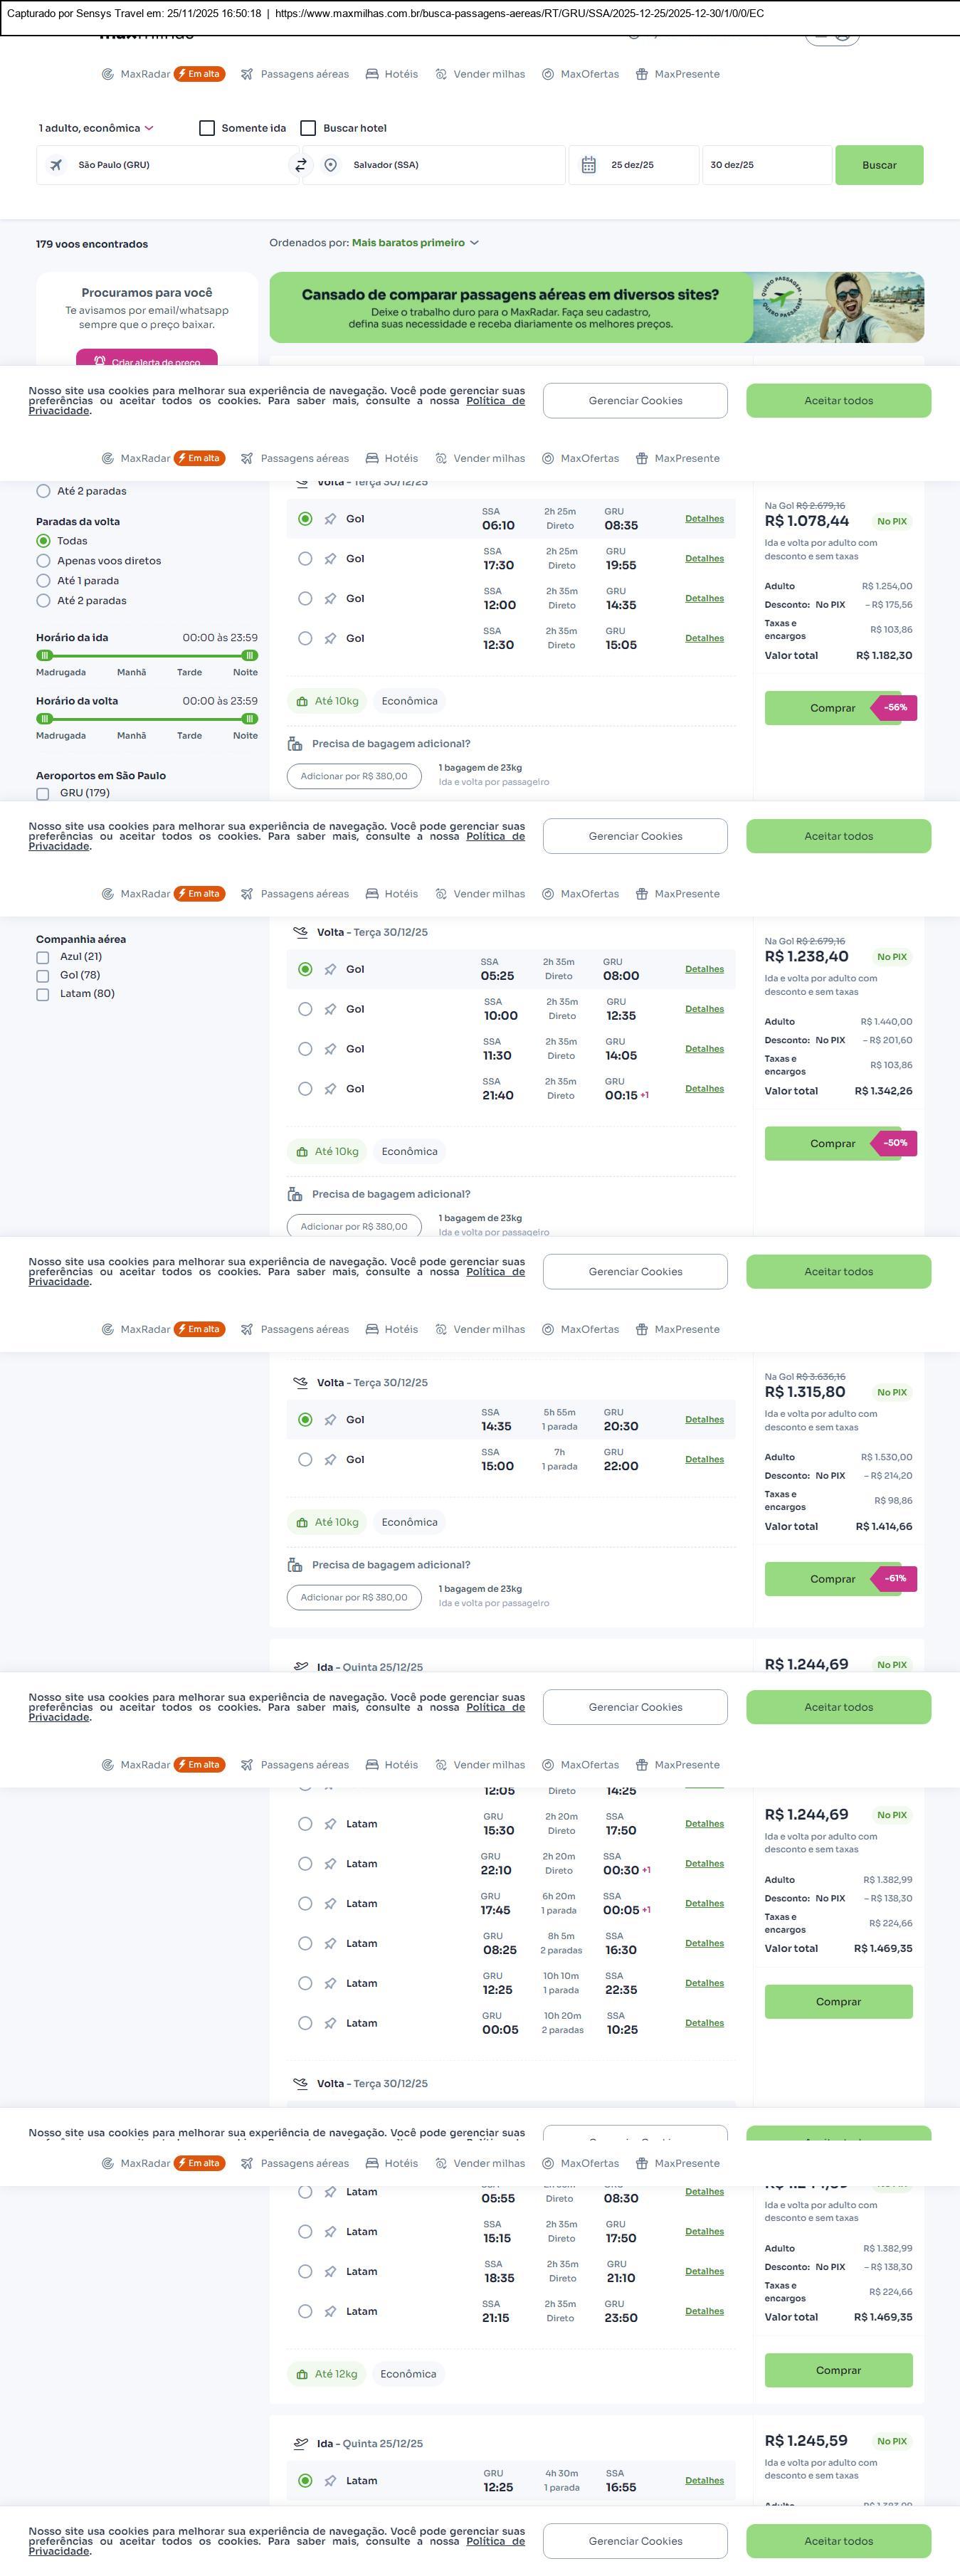Image resolution: width=960 pixels, height=2576 pixels.
Task: Expand Detalhes for the Gol 21:40 flight
Action: coord(704,1089)
